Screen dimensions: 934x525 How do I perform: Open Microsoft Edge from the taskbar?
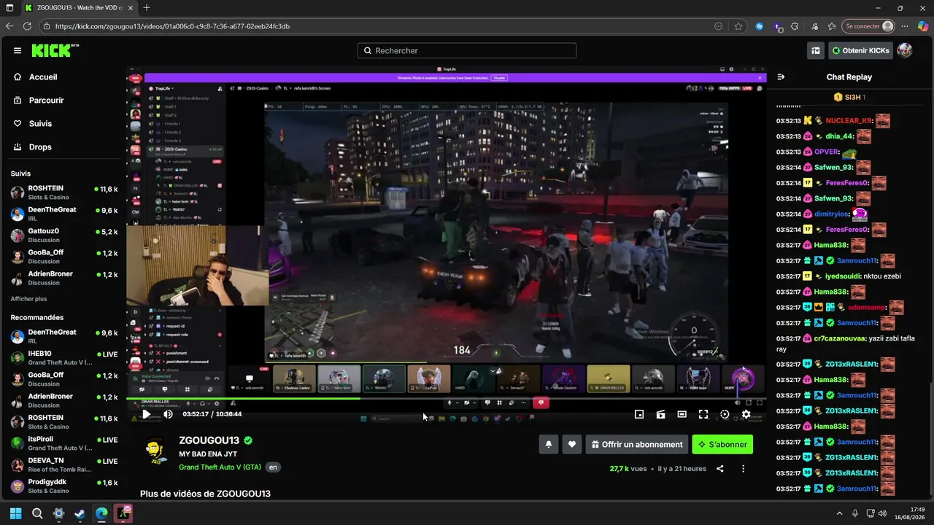click(101, 513)
